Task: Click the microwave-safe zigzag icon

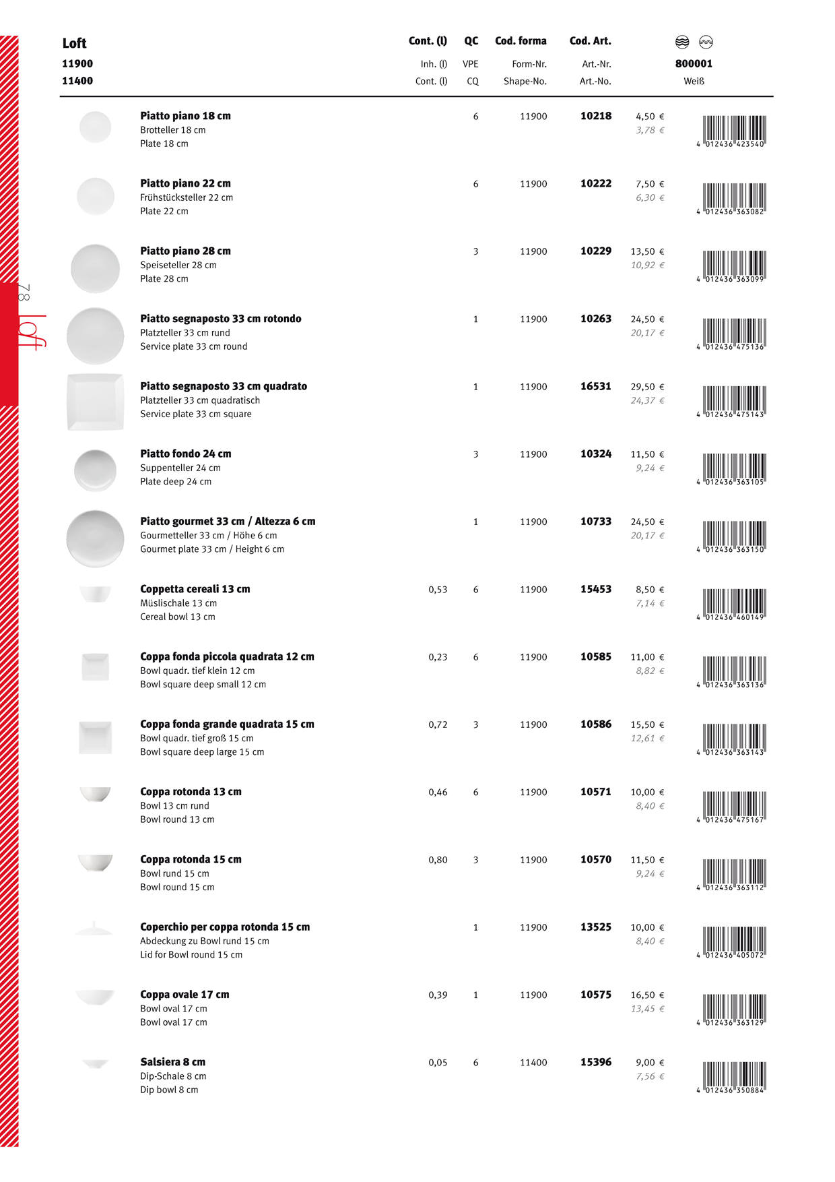Action: [x=706, y=42]
